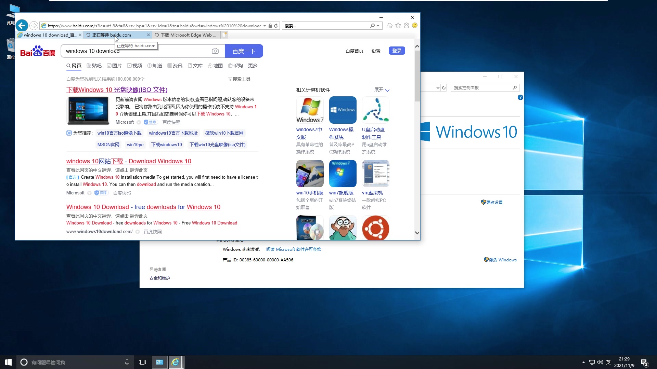
Task: Expand 相关计算机软件 with 展开
Action: 382,90
